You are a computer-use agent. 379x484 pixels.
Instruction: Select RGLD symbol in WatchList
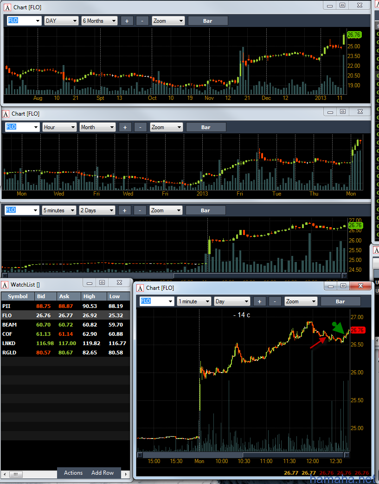(x=9, y=352)
